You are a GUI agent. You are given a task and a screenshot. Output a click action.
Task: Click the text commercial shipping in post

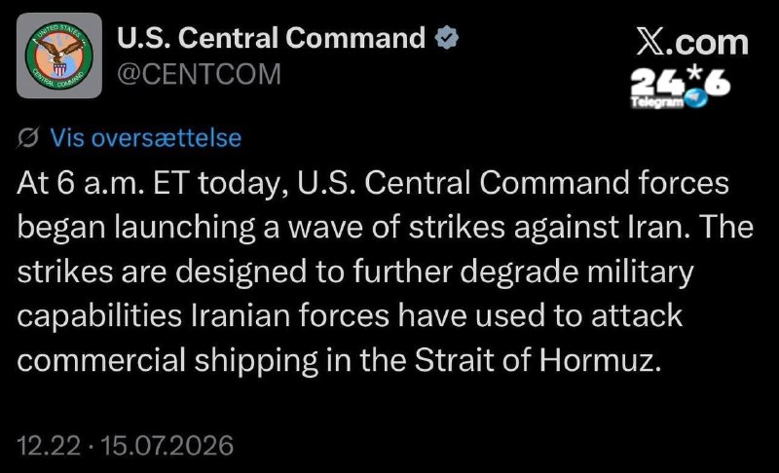click(x=167, y=361)
